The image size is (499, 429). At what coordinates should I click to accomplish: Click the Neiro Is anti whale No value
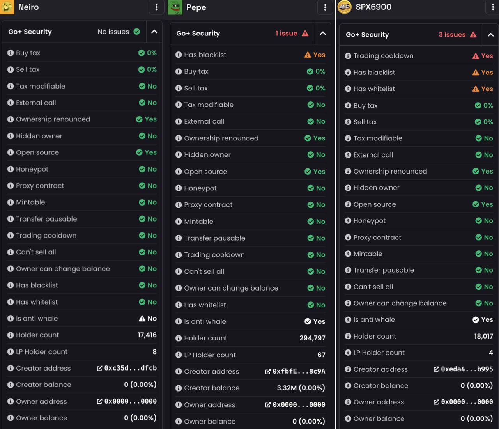pyautogui.click(x=148, y=319)
